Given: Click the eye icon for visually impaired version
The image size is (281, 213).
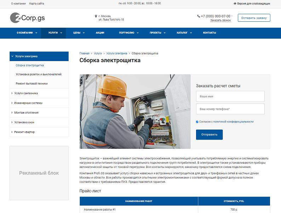Looking at the screenshot, I should pos(235,4).
